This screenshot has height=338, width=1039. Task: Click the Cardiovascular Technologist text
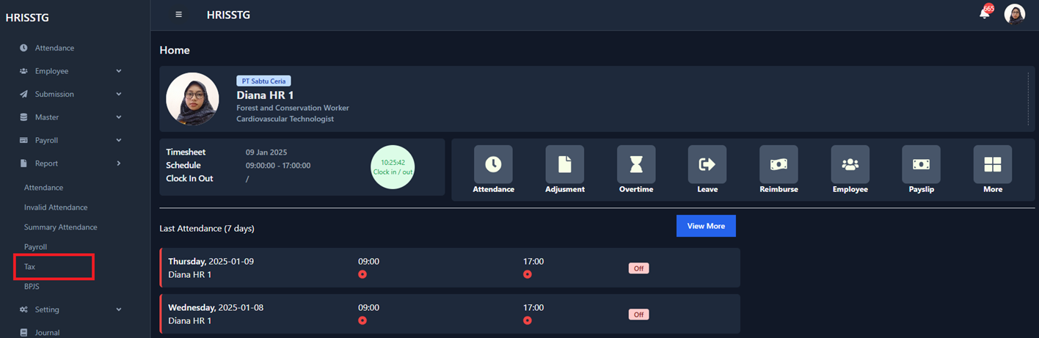point(285,119)
